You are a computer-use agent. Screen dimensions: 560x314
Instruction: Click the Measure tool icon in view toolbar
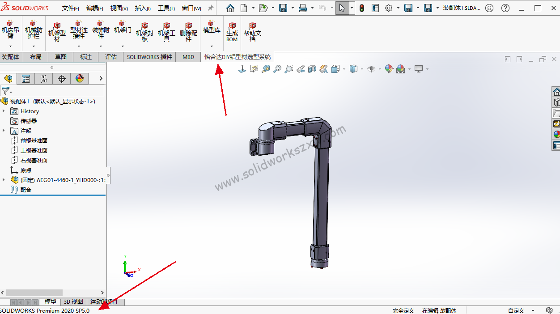pos(265,68)
